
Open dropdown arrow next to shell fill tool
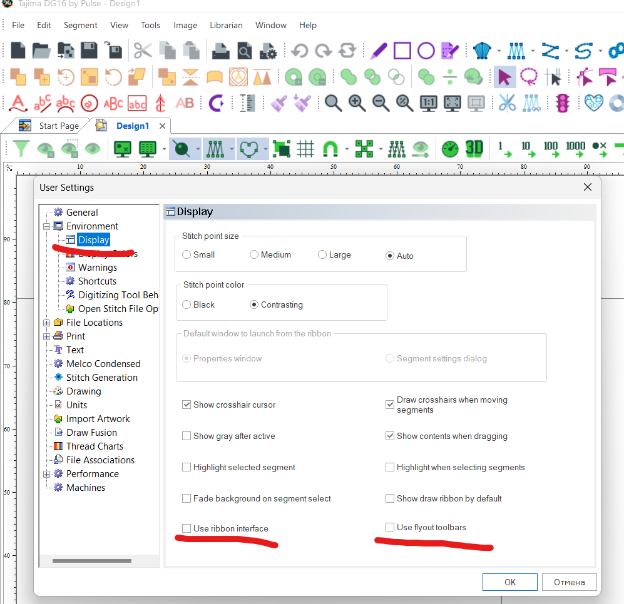point(499,51)
